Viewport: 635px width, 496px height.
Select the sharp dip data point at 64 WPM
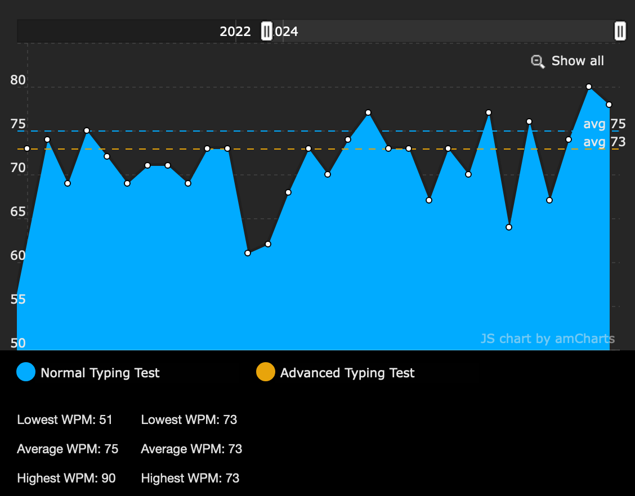click(x=509, y=227)
